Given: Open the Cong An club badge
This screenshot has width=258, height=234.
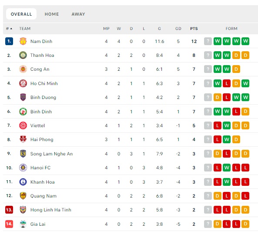Looking at the screenshot, I should 23,69.
